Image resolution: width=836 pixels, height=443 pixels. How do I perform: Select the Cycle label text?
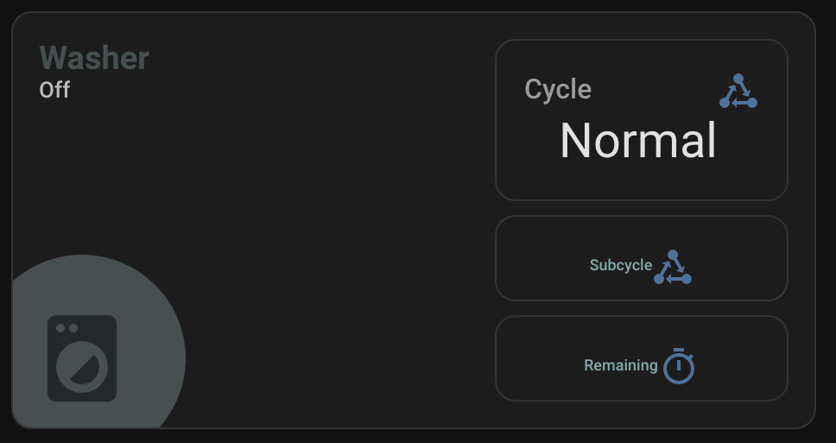[x=558, y=89]
